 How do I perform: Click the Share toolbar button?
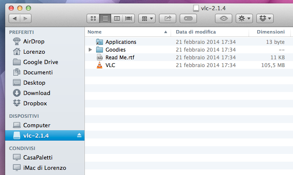pyautogui.click(x=168, y=18)
